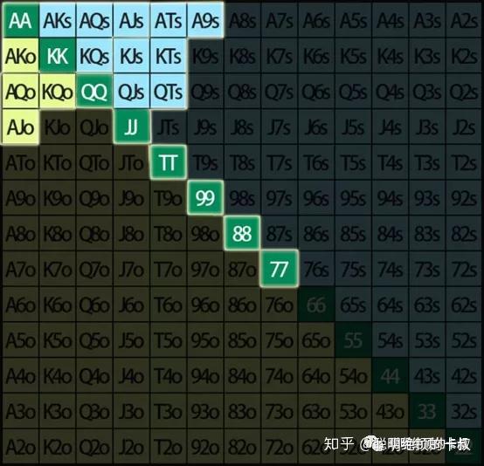
Task: Click the K2o cell
Action: (x=58, y=447)
